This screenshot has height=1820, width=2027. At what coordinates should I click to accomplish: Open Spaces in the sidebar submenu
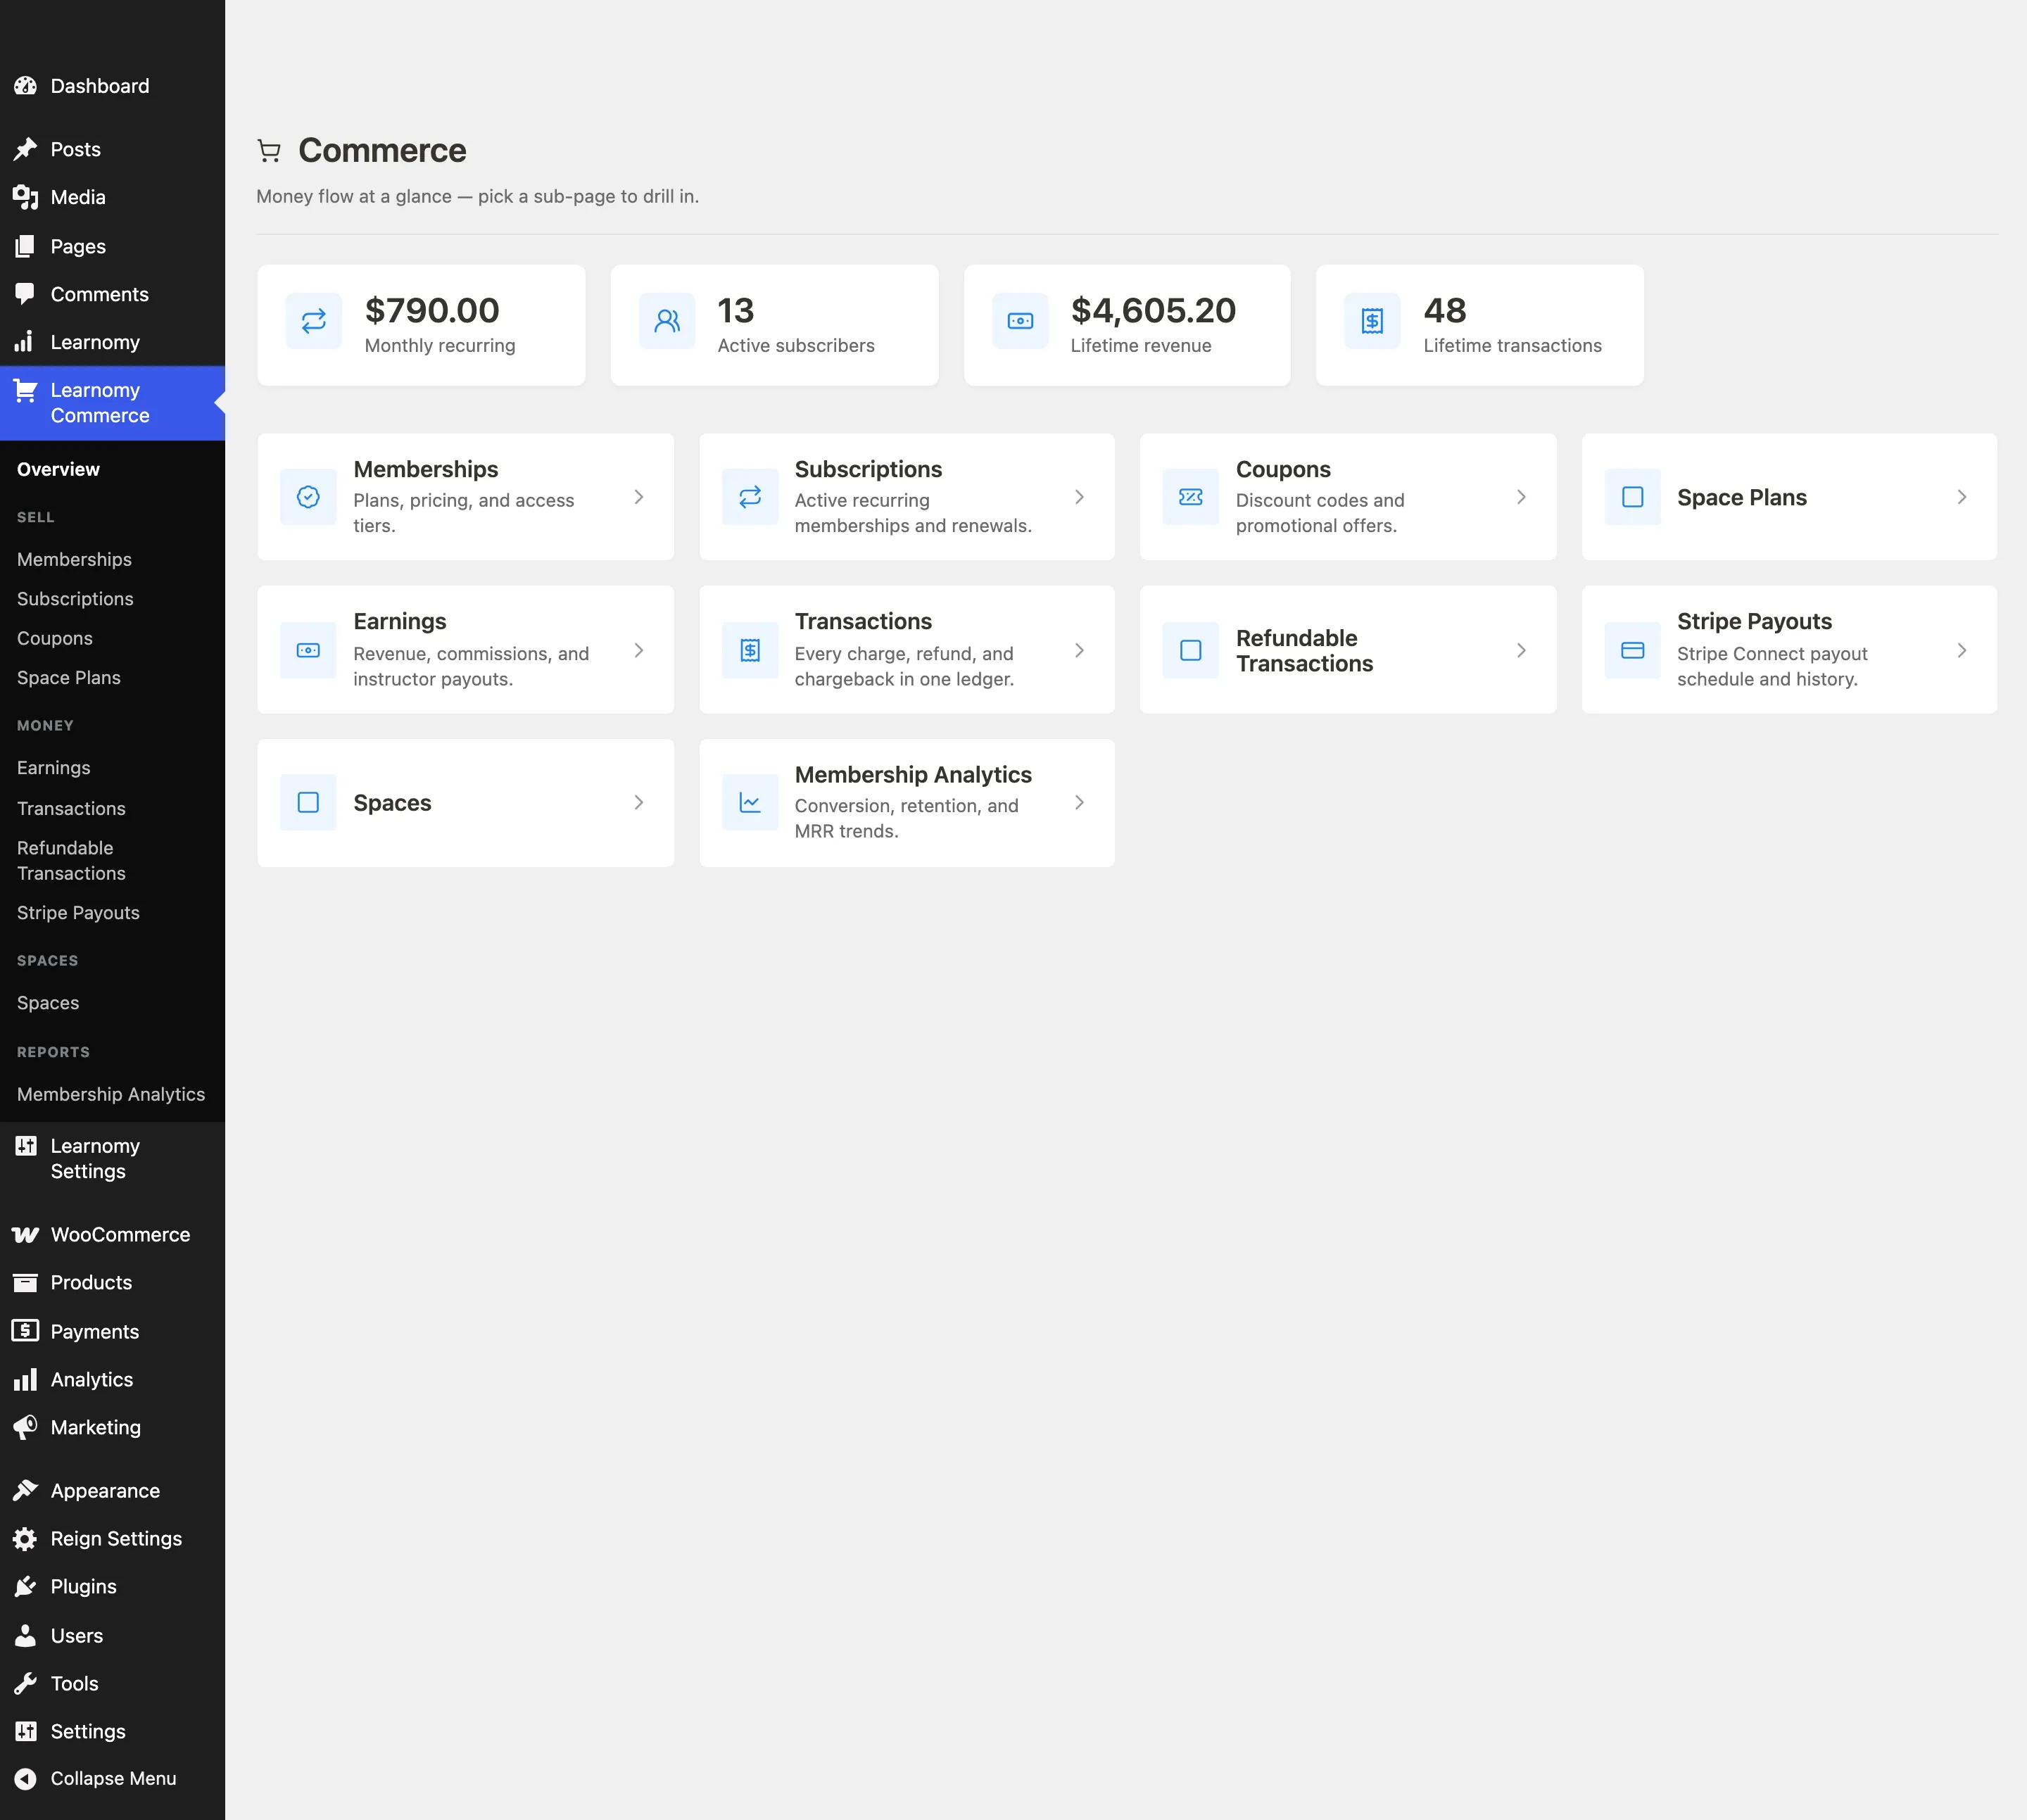[x=48, y=1003]
